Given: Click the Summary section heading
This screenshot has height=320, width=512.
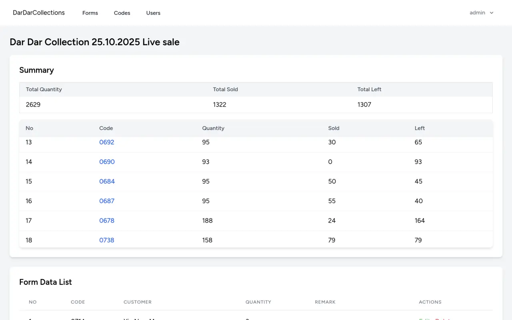Looking at the screenshot, I should 36,70.
